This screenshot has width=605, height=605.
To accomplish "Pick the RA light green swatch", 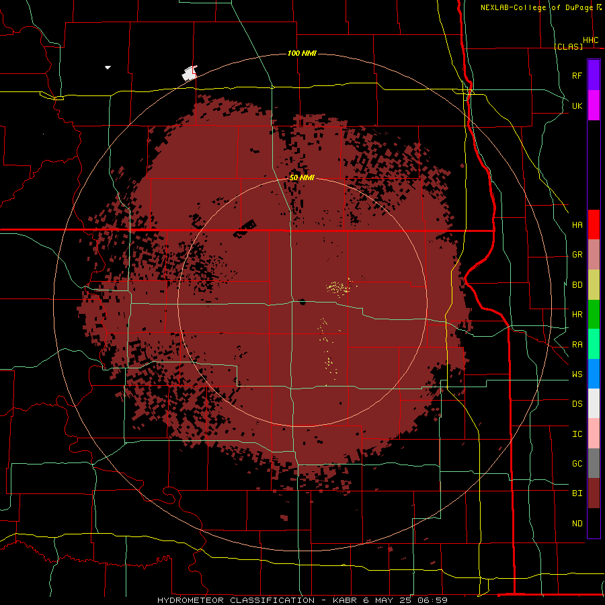I will 594,344.
